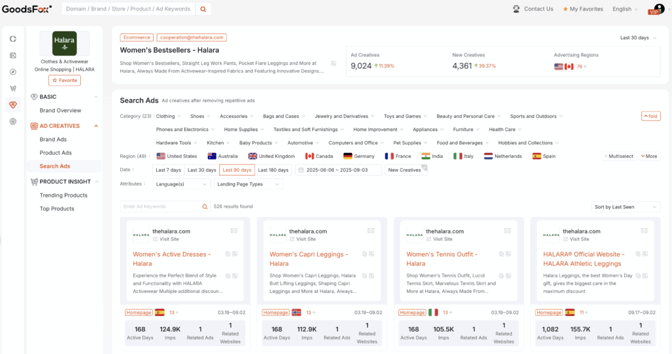
Task: Click the Favorite button under Halara logo
Action: point(64,81)
